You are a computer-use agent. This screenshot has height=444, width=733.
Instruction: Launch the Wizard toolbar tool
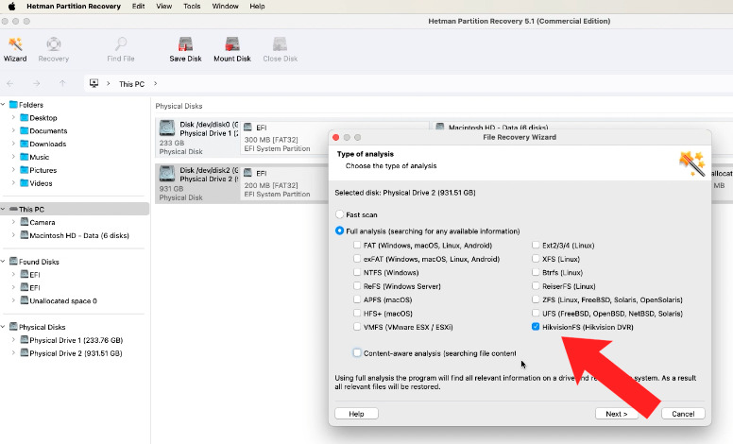click(15, 50)
